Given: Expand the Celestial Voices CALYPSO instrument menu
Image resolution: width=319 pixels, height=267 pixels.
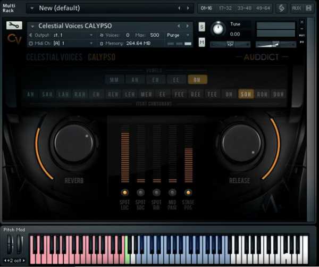Looking at the screenshot, I should point(32,26).
